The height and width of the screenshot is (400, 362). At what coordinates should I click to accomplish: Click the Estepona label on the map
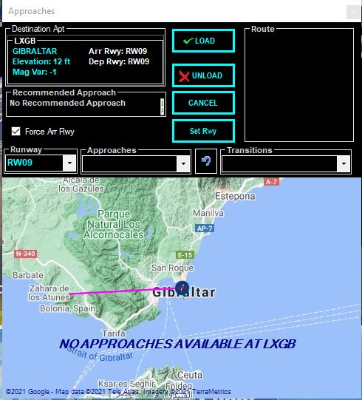coord(235,196)
